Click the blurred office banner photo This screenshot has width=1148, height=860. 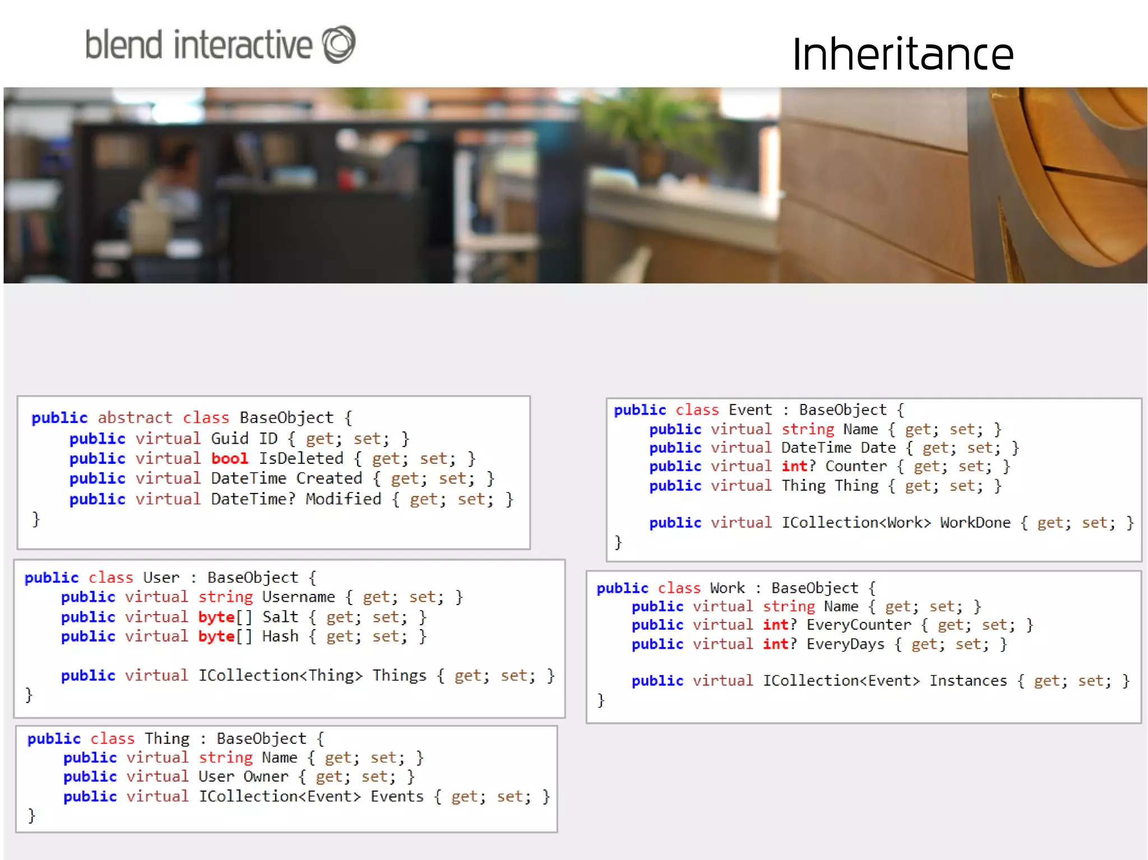point(575,185)
